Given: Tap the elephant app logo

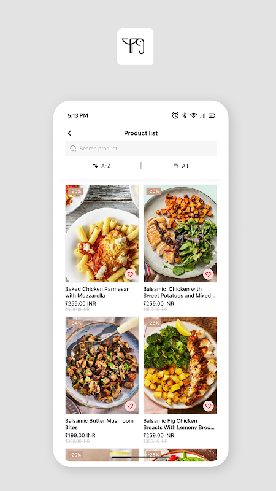Looking at the screenshot, I should (135, 47).
